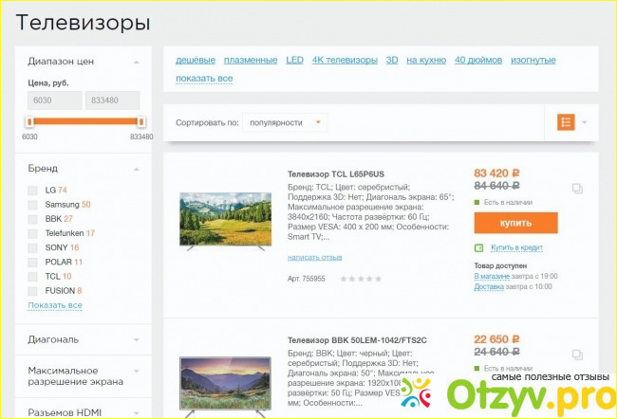The width and height of the screenshot is (617, 419).
Task: Click the star rating under TCL television
Action: [x=361, y=279]
